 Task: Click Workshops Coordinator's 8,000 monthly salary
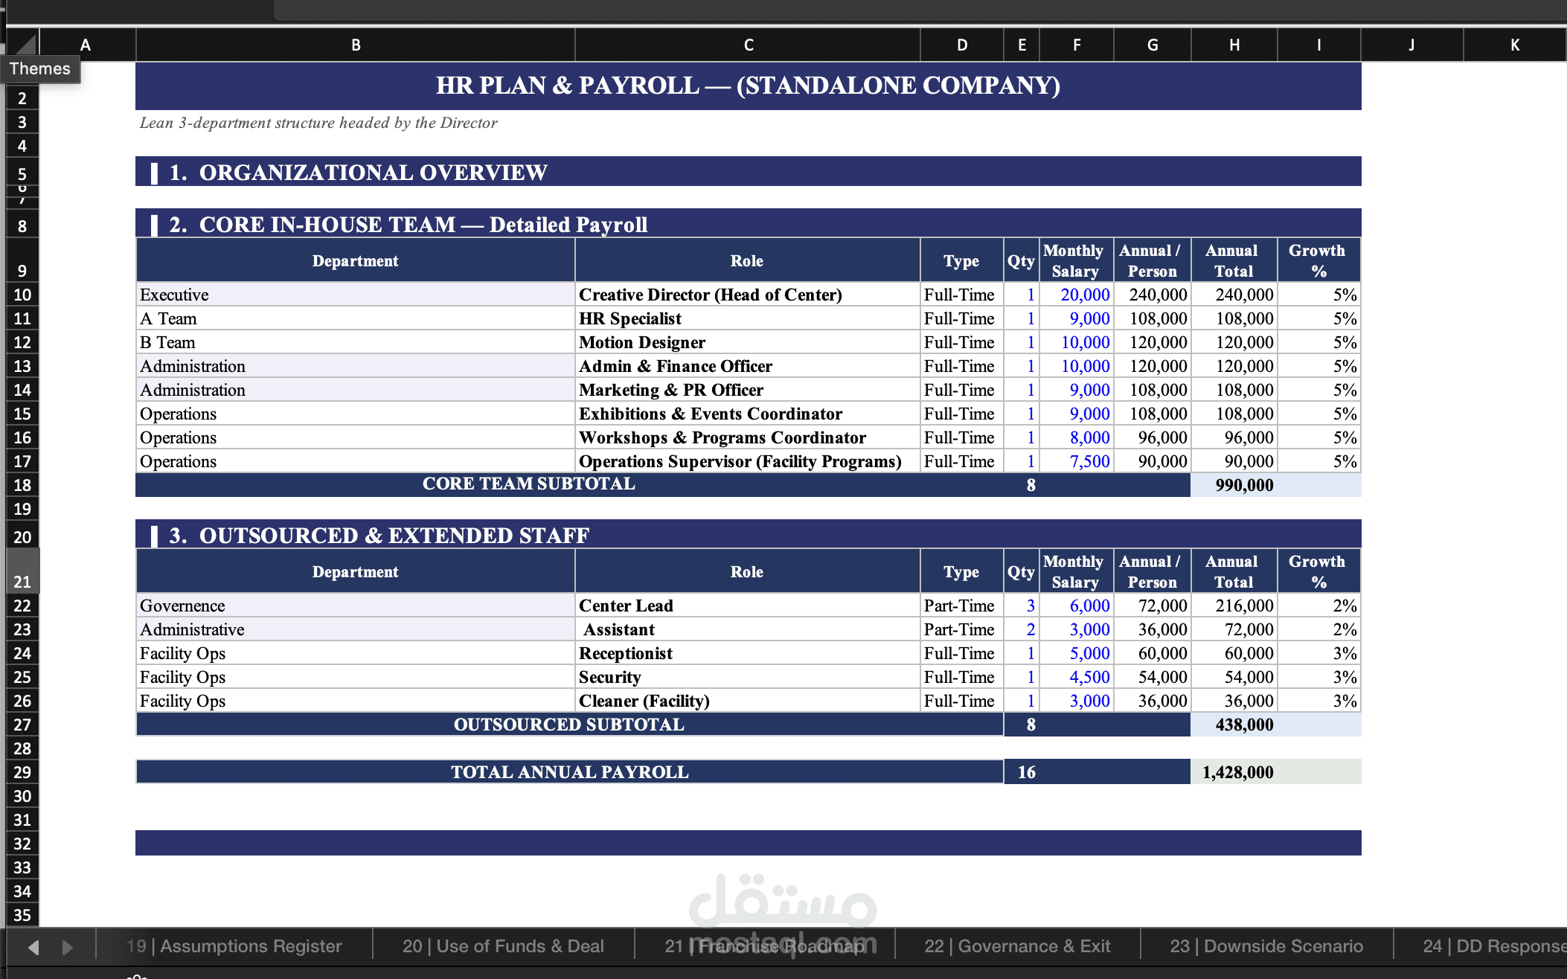click(1077, 437)
